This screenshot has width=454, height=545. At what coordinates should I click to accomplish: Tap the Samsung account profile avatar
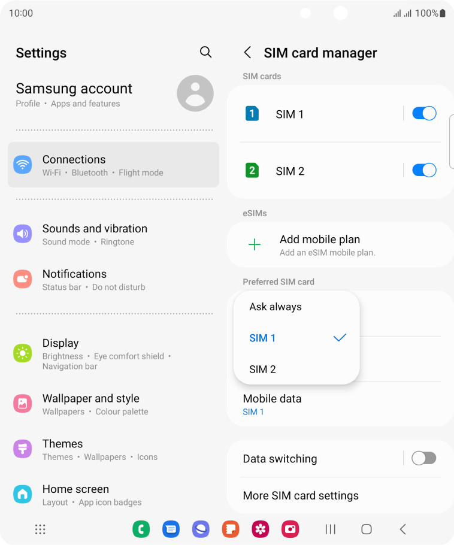click(x=195, y=93)
